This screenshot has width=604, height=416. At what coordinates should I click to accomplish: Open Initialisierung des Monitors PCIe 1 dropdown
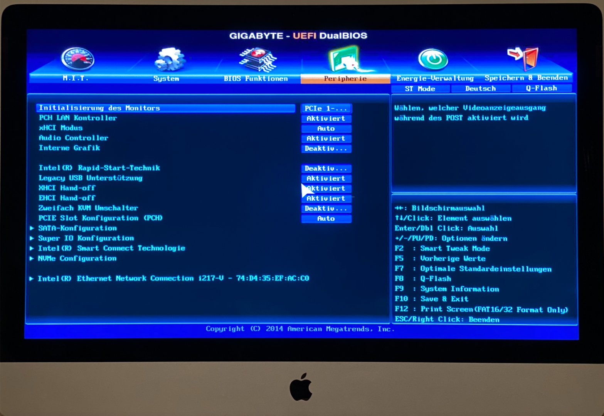(x=326, y=108)
